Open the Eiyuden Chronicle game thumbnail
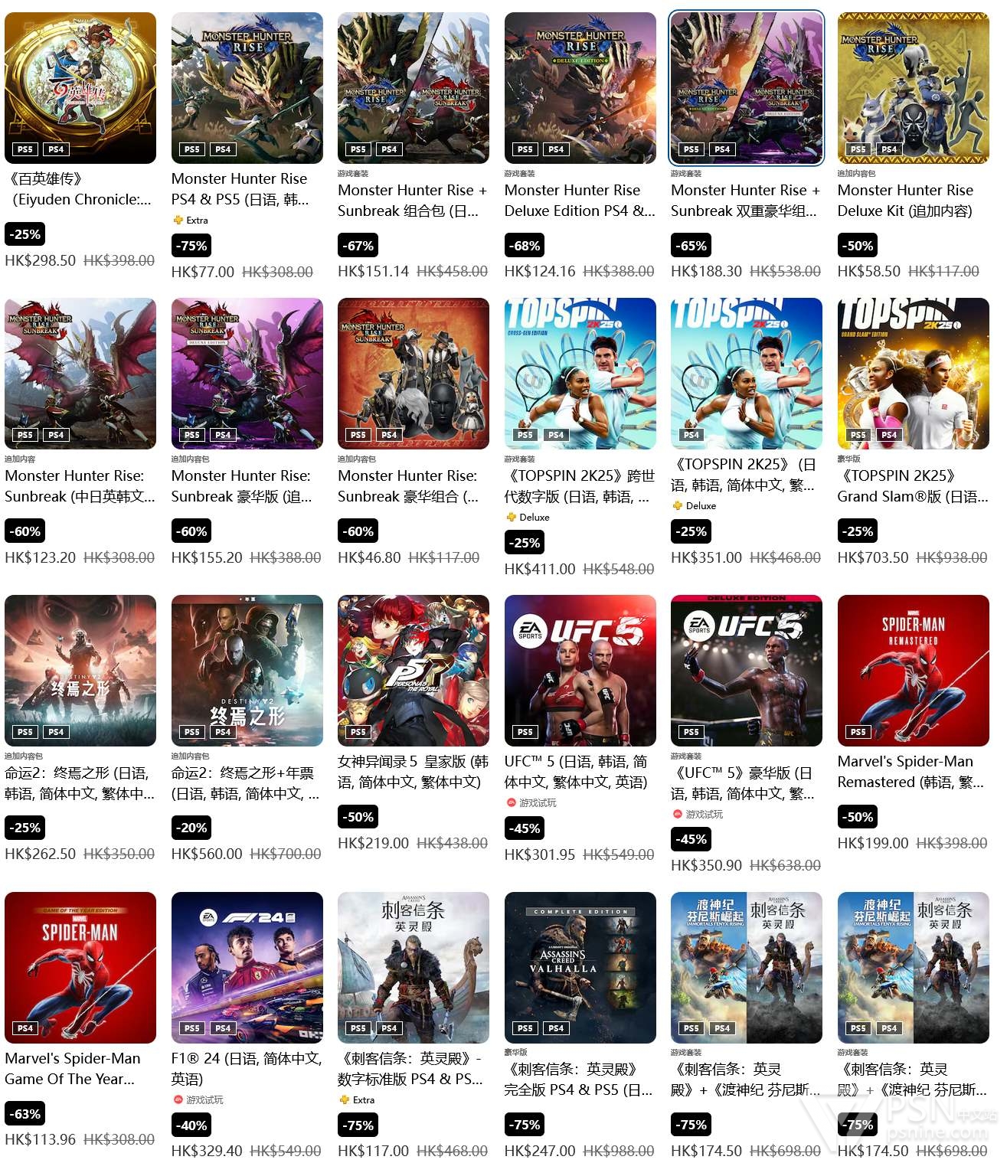Image resolution: width=1007 pixels, height=1163 pixels. (80, 88)
